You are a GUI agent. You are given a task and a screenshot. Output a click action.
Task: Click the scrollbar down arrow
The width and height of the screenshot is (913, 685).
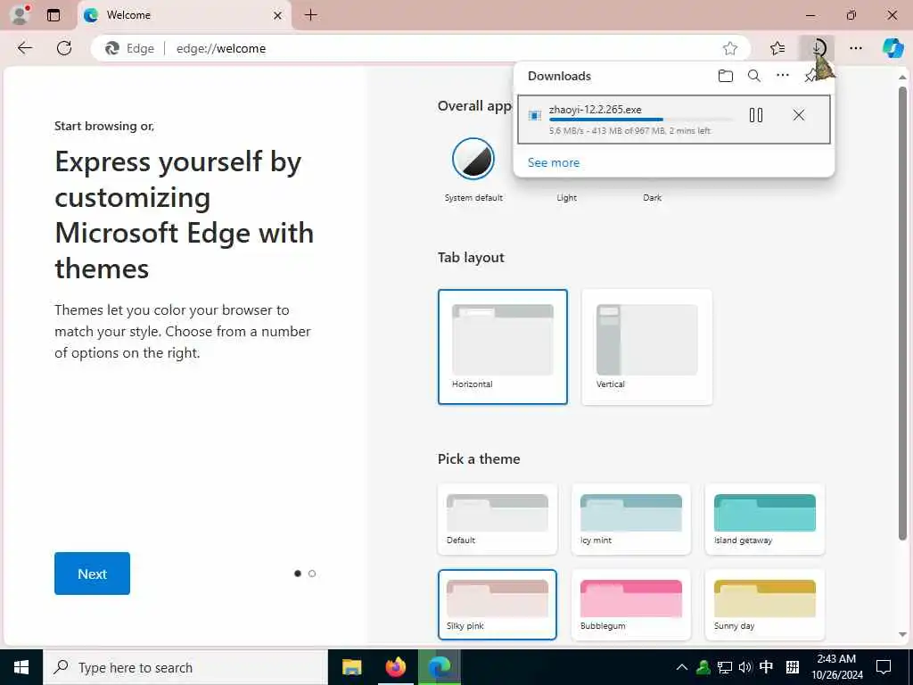point(902,634)
